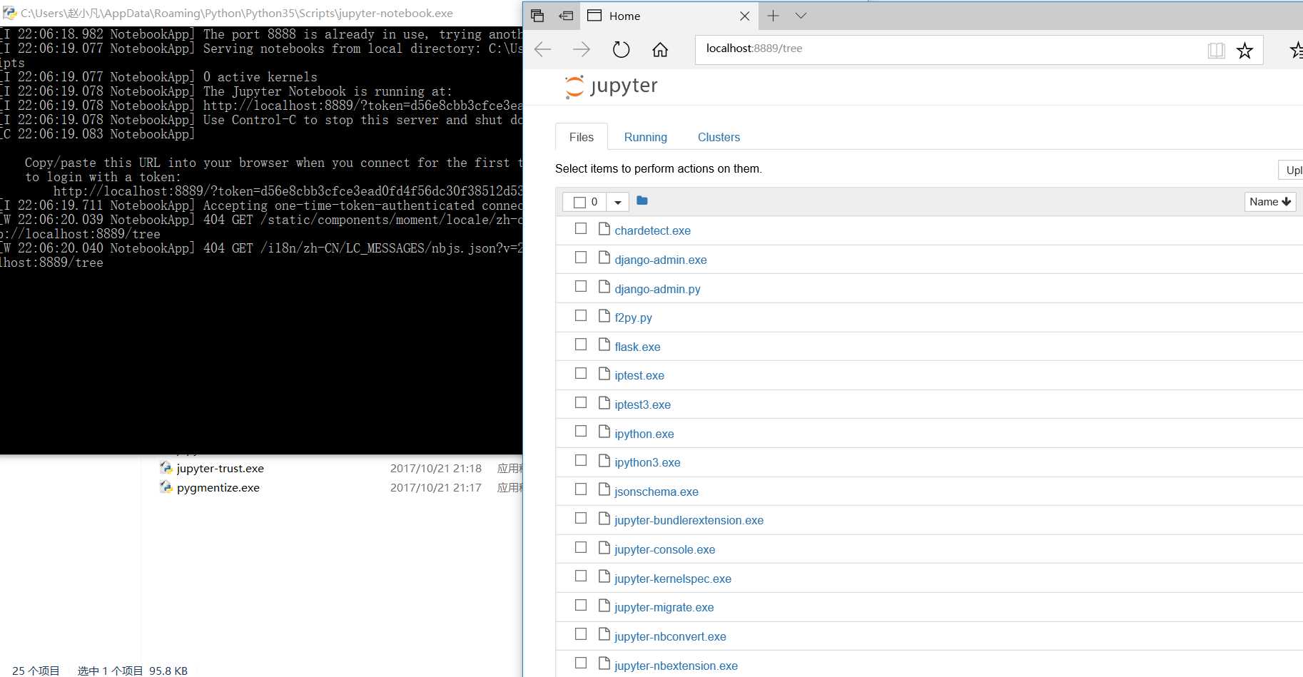Check the box for chardetect.exe
Image resolution: width=1303 pixels, height=677 pixels.
[x=581, y=229]
